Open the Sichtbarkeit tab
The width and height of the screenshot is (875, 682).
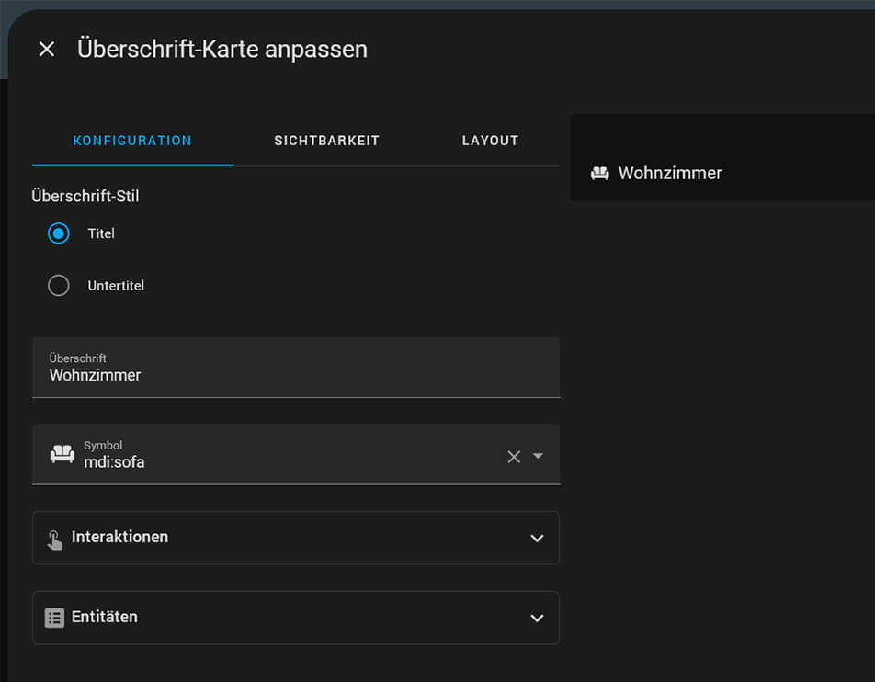[326, 141]
